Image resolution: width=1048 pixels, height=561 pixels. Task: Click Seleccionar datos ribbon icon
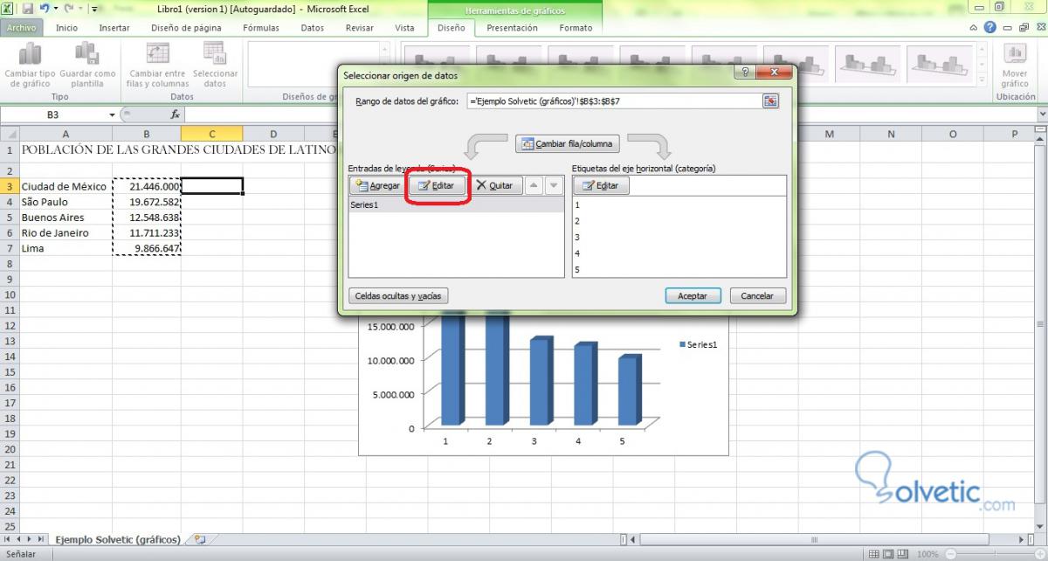(x=215, y=54)
